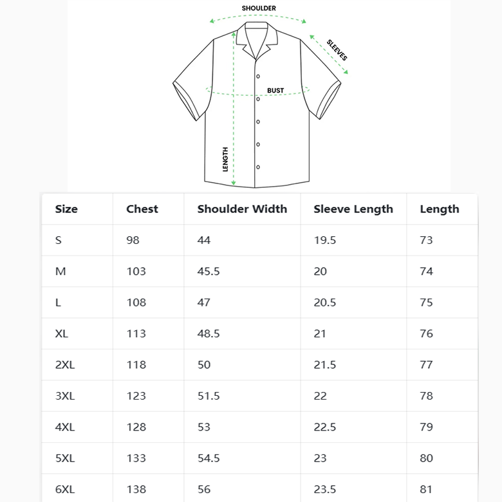Select the 3XL size row label
Screen dimensions: 502x502
click(x=65, y=396)
